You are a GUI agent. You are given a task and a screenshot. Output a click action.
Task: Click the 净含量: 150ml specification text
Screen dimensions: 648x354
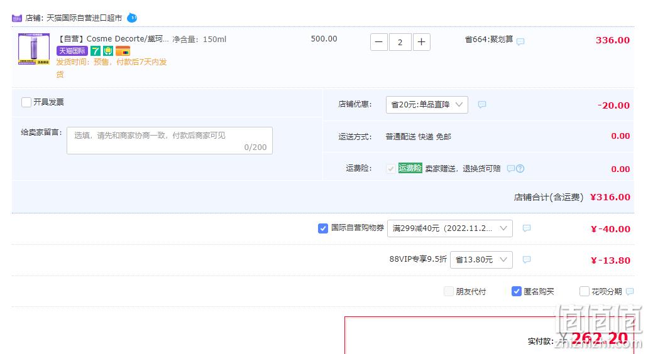click(199, 39)
